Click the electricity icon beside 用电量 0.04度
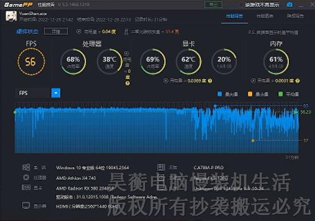The image size is (315, 221). 79,31
